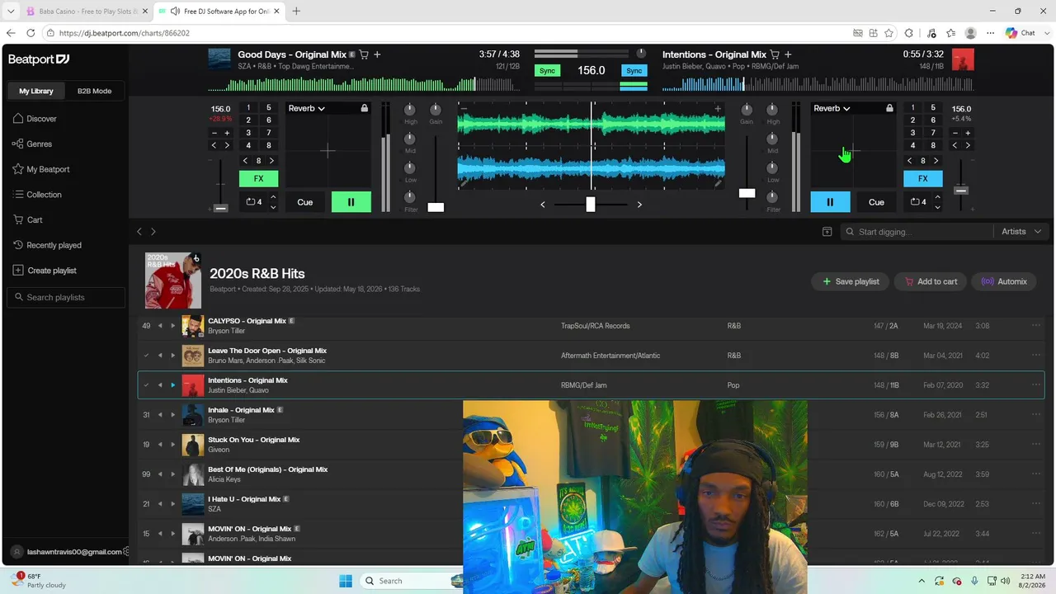Enable Sync on the right deck
The image size is (1056, 594).
pyautogui.click(x=634, y=71)
